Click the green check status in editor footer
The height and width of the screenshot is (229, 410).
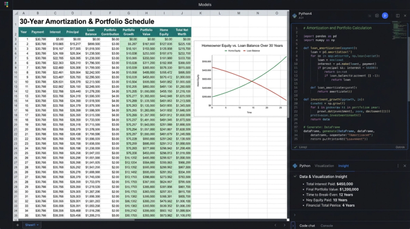click(x=295, y=147)
